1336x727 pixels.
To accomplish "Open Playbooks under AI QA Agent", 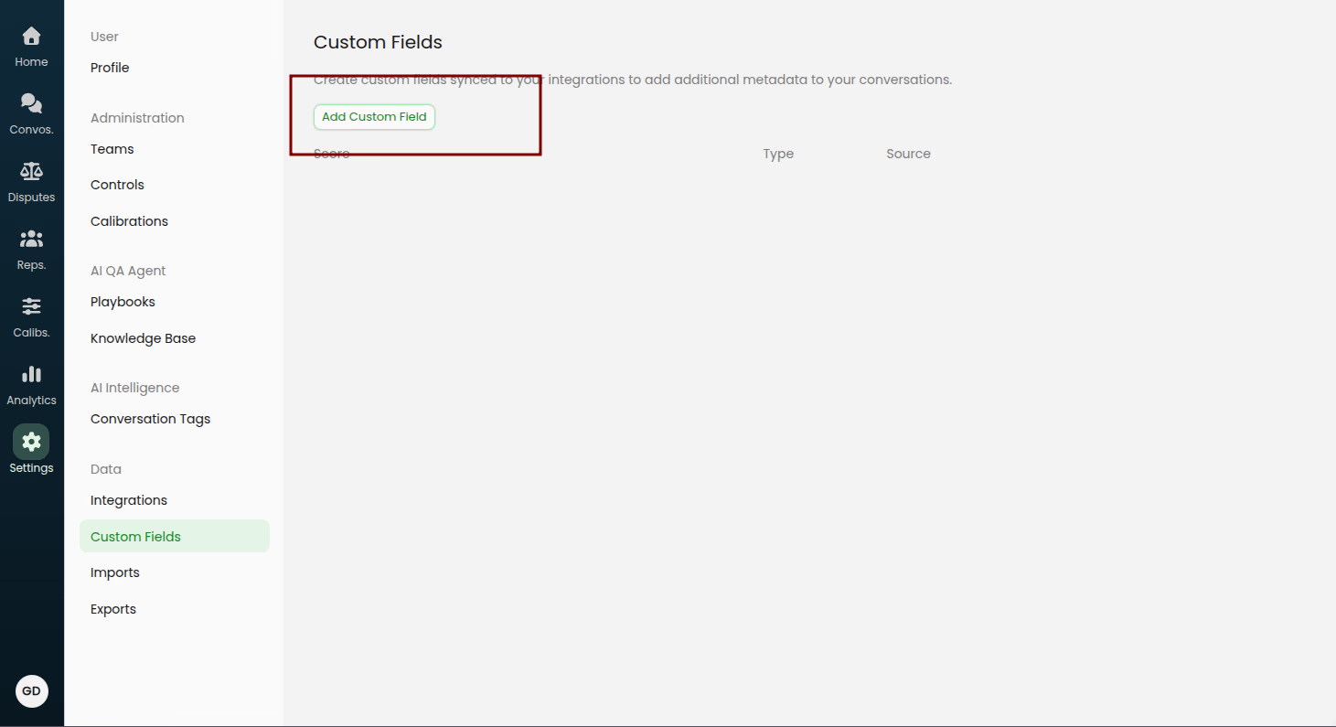I will pos(123,302).
